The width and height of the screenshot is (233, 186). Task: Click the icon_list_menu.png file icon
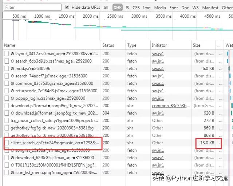click(x=7, y=173)
